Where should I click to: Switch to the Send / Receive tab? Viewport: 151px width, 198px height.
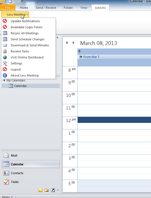[x=46, y=8]
